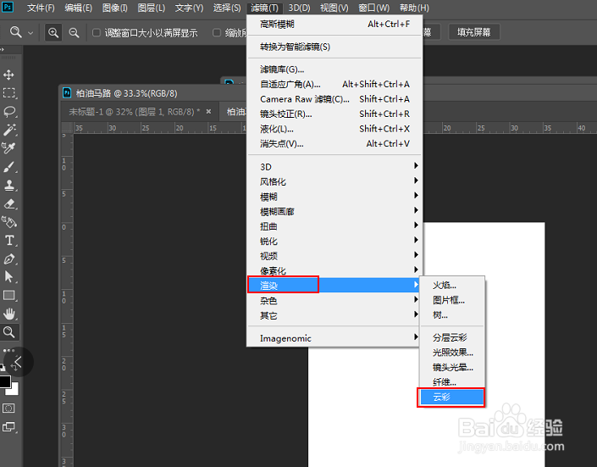Click the foreground black color swatch
This screenshot has height=467, width=597.
click(x=5, y=381)
